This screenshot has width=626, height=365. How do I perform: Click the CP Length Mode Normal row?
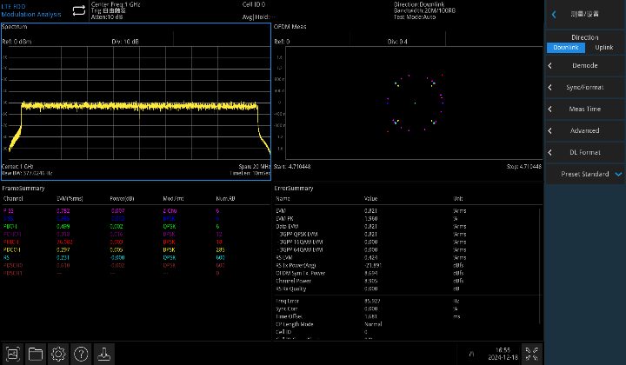[x=407, y=324]
